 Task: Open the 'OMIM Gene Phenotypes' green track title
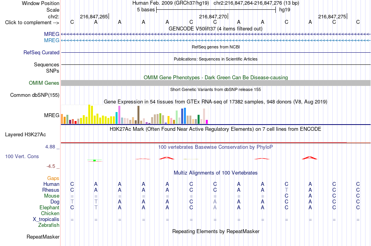[x=216, y=77]
